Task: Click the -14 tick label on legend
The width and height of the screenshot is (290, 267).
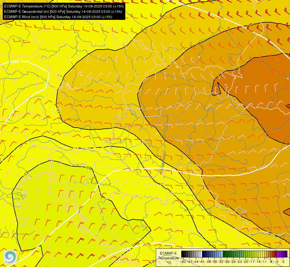Action: point(258,262)
